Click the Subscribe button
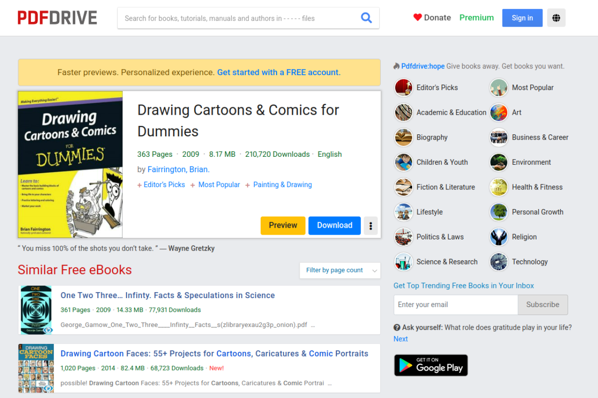 coord(543,305)
